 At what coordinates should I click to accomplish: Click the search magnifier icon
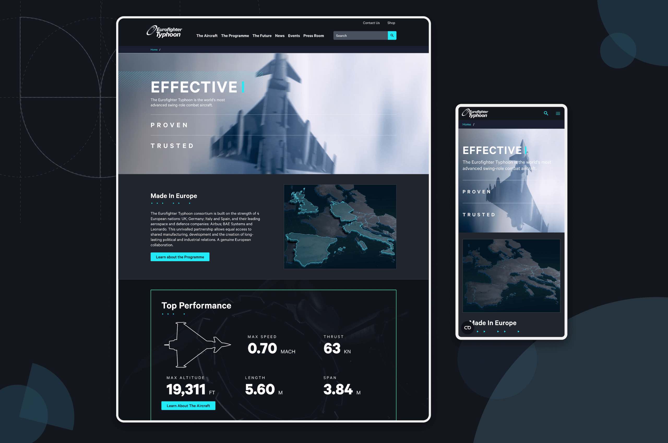click(x=392, y=35)
